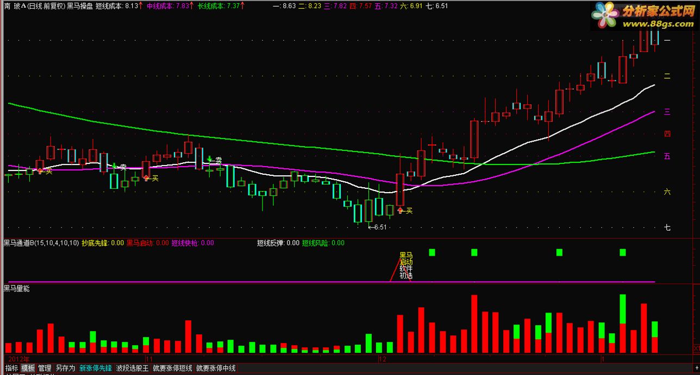Screen dimensions: 700x375
Task: Click the leftmost 卖 sell arrow marker
Action: (x=115, y=167)
